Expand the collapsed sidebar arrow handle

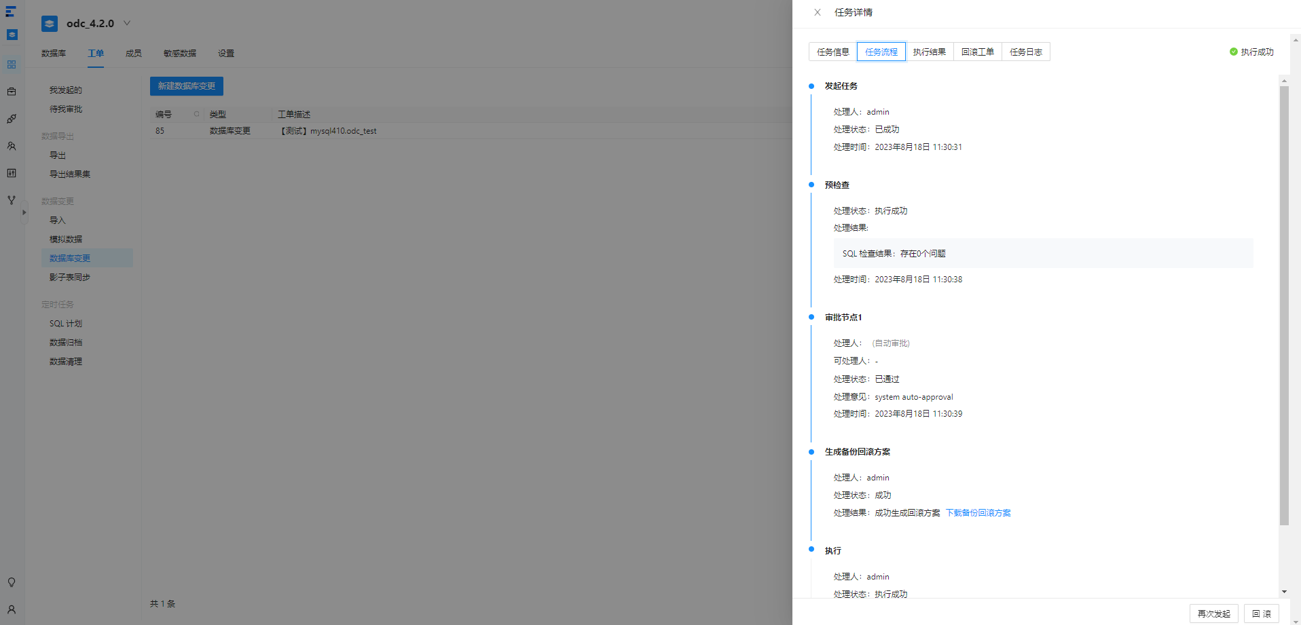(24, 212)
